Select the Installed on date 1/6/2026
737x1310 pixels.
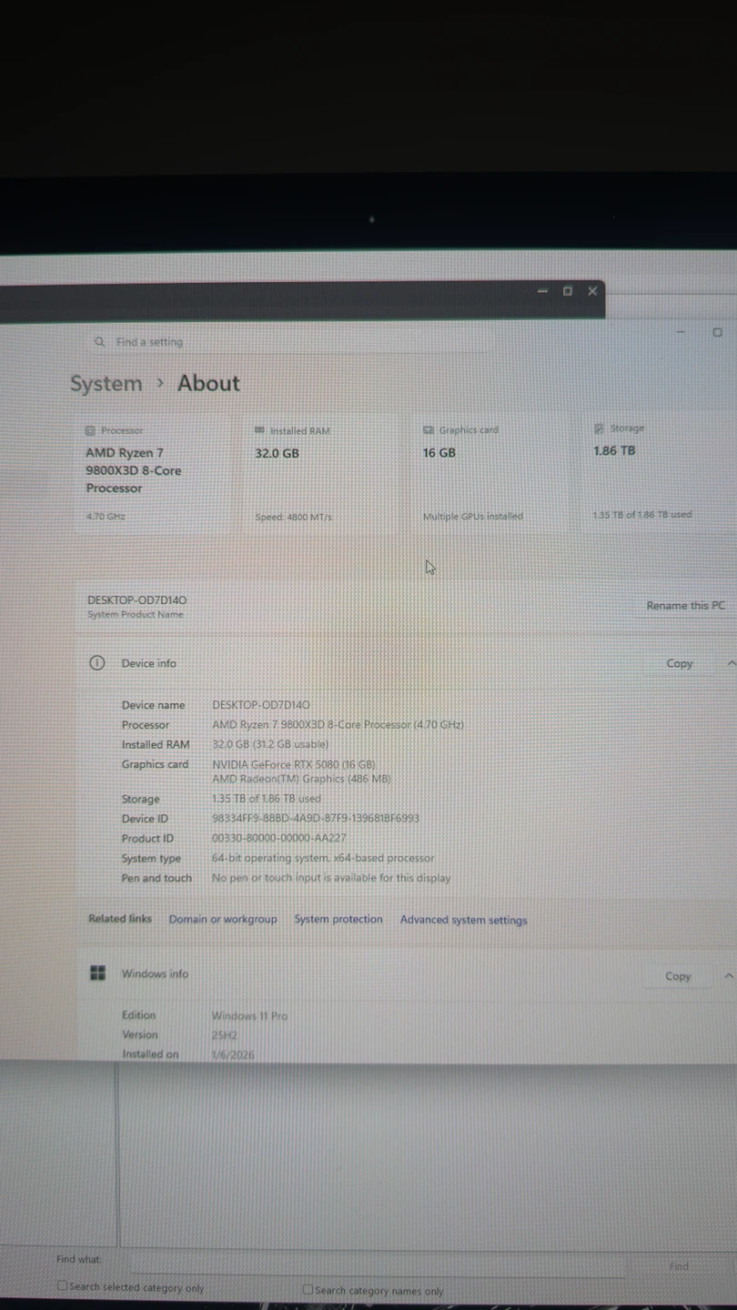tap(233, 1055)
